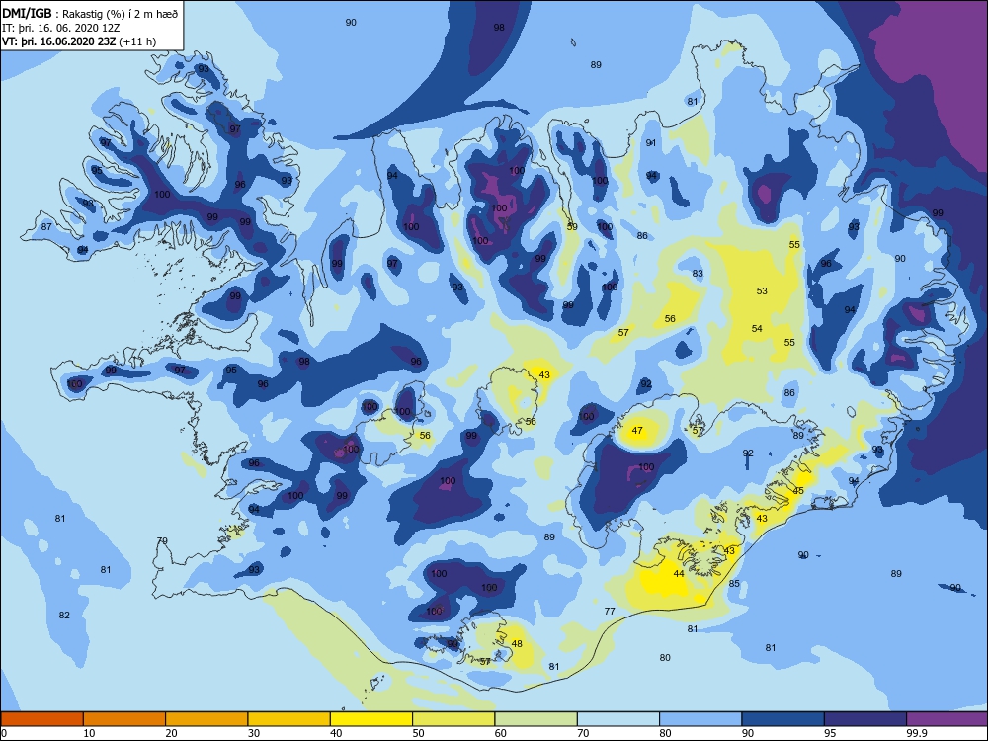Click the legend tick label 99.9
Image resolution: width=988 pixels, height=741 pixels.
click(x=916, y=733)
